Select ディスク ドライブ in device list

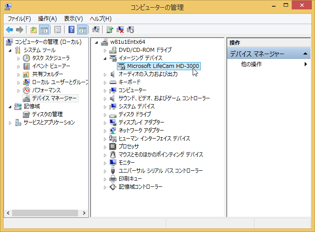pos(134,114)
